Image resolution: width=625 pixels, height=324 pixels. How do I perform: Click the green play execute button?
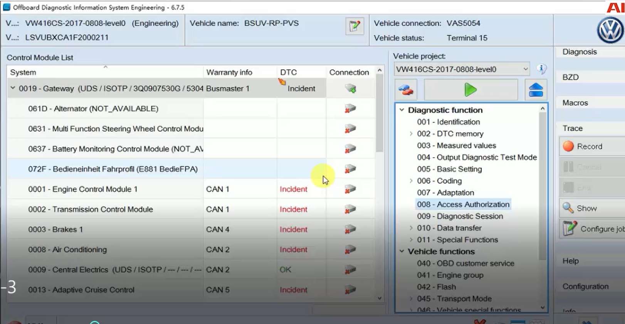click(470, 90)
